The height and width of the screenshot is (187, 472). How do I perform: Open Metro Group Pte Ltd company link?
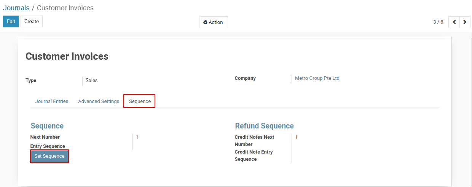[x=317, y=78]
